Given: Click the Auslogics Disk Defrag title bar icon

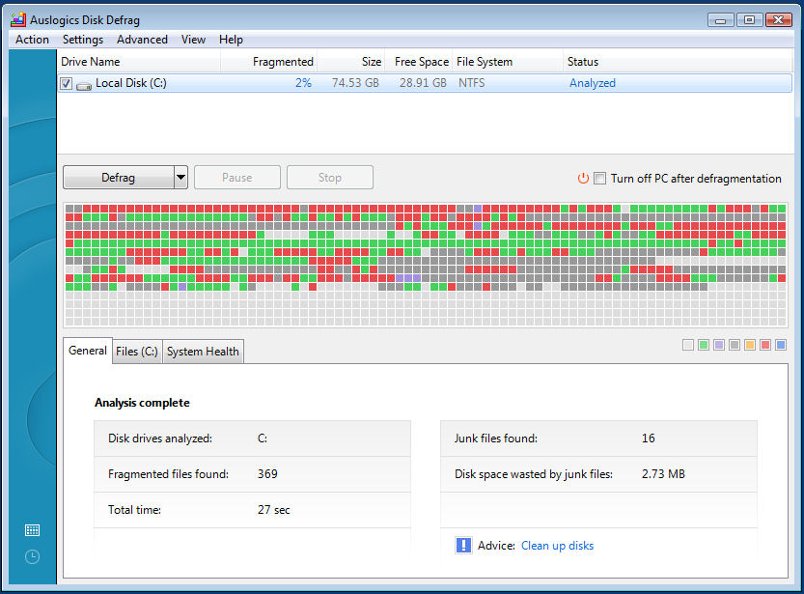Looking at the screenshot, I should tap(17, 19).
